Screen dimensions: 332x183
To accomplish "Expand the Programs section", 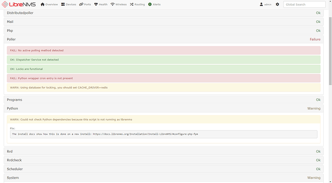I will coord(164,100).
